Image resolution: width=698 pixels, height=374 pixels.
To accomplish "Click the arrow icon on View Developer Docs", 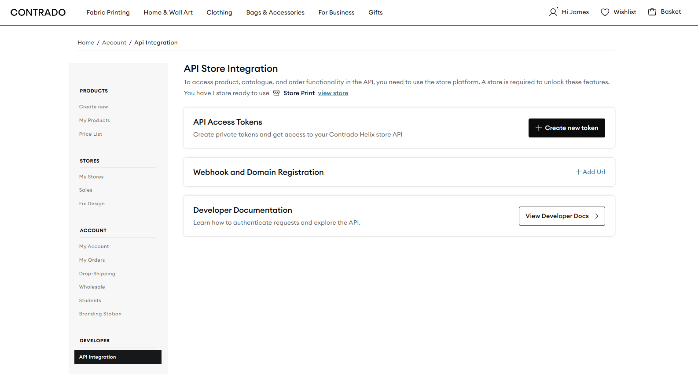I will click(595, 216).
